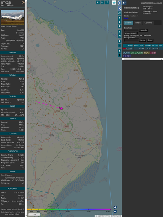Click the Jump to Airport input field
This screenshot has height=217, width=163.
(131, 40)
